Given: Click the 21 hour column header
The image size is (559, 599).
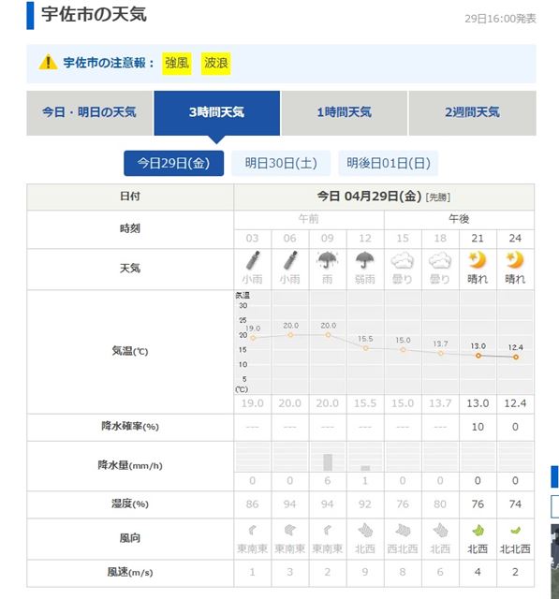Looking at the screenshot, I should [x=478, y=239].
